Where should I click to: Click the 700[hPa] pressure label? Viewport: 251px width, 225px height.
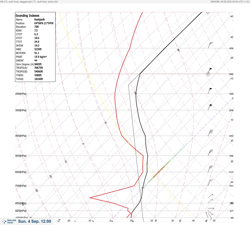click(x=21, y=186)
